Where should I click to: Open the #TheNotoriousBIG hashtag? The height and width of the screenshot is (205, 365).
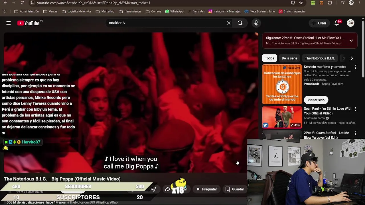click(81, 202)
